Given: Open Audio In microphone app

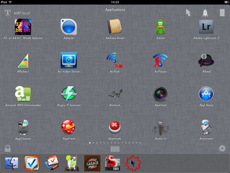Looking at the screenshot, I should pos(160,128).
